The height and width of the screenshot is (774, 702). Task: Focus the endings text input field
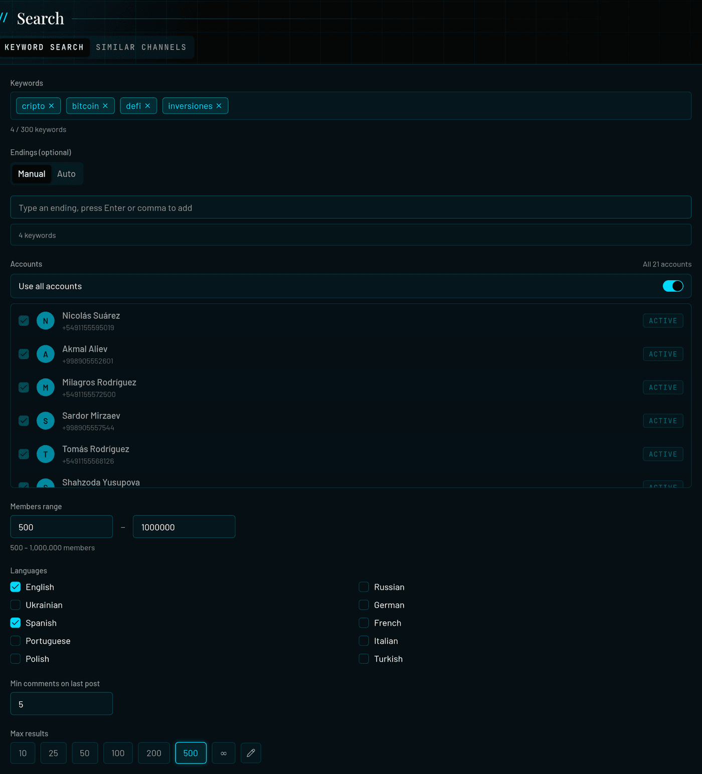pos(351,208)
